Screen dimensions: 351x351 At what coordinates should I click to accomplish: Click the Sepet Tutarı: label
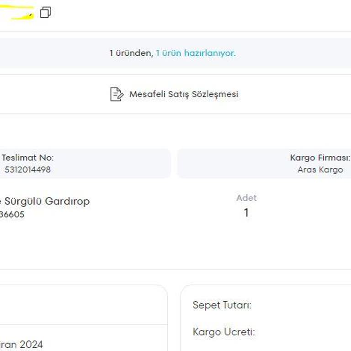(x=222, y=305)
